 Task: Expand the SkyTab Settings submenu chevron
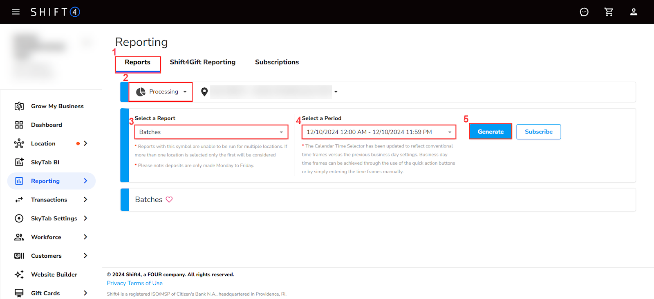[85, 218]
